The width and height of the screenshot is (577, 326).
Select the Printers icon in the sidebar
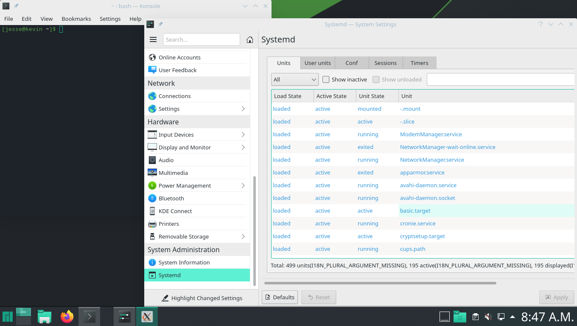tap(152, 224)
